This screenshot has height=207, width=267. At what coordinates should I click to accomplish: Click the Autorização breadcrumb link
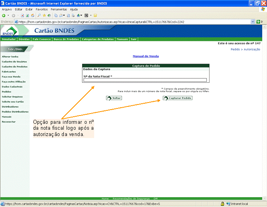pos(252,49)
